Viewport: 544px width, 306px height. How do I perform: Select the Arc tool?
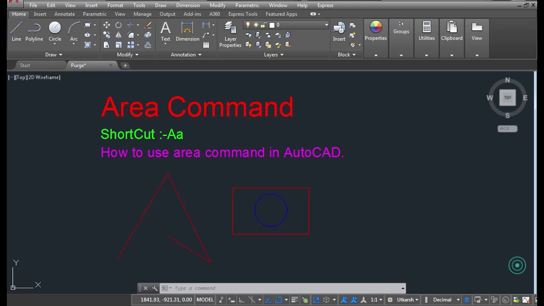[x=74, y=31]
